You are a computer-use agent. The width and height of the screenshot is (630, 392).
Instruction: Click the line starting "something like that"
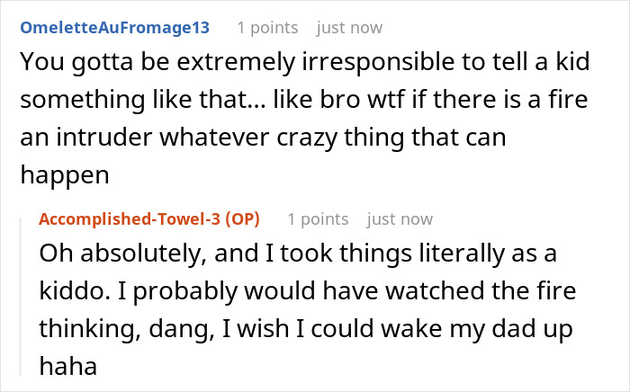(x=303, y=103)
